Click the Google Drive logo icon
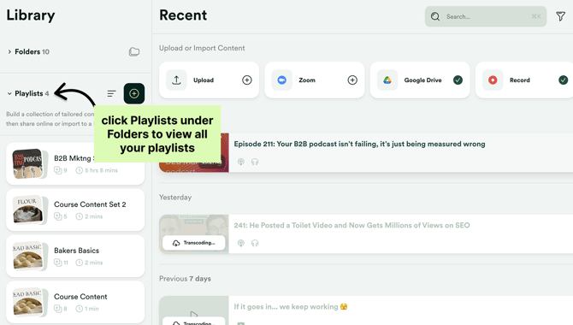 [x=387, y=80]
